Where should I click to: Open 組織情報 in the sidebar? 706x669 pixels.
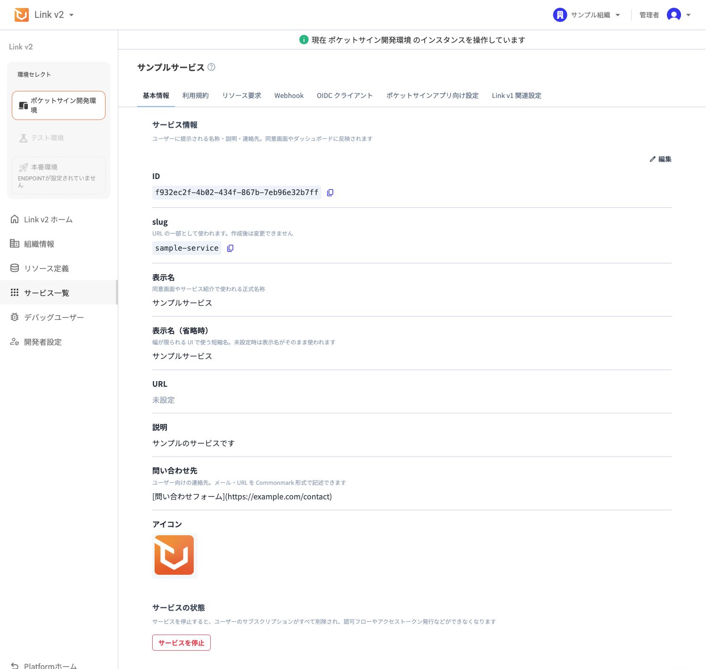[x=58, y=244]
